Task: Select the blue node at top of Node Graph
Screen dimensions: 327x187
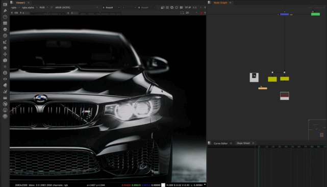Action: click(x=285, y=14)
